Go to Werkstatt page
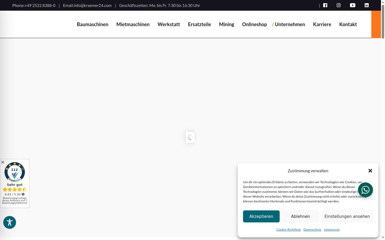Viewport: 385px width, 240px height. point(169,24)
